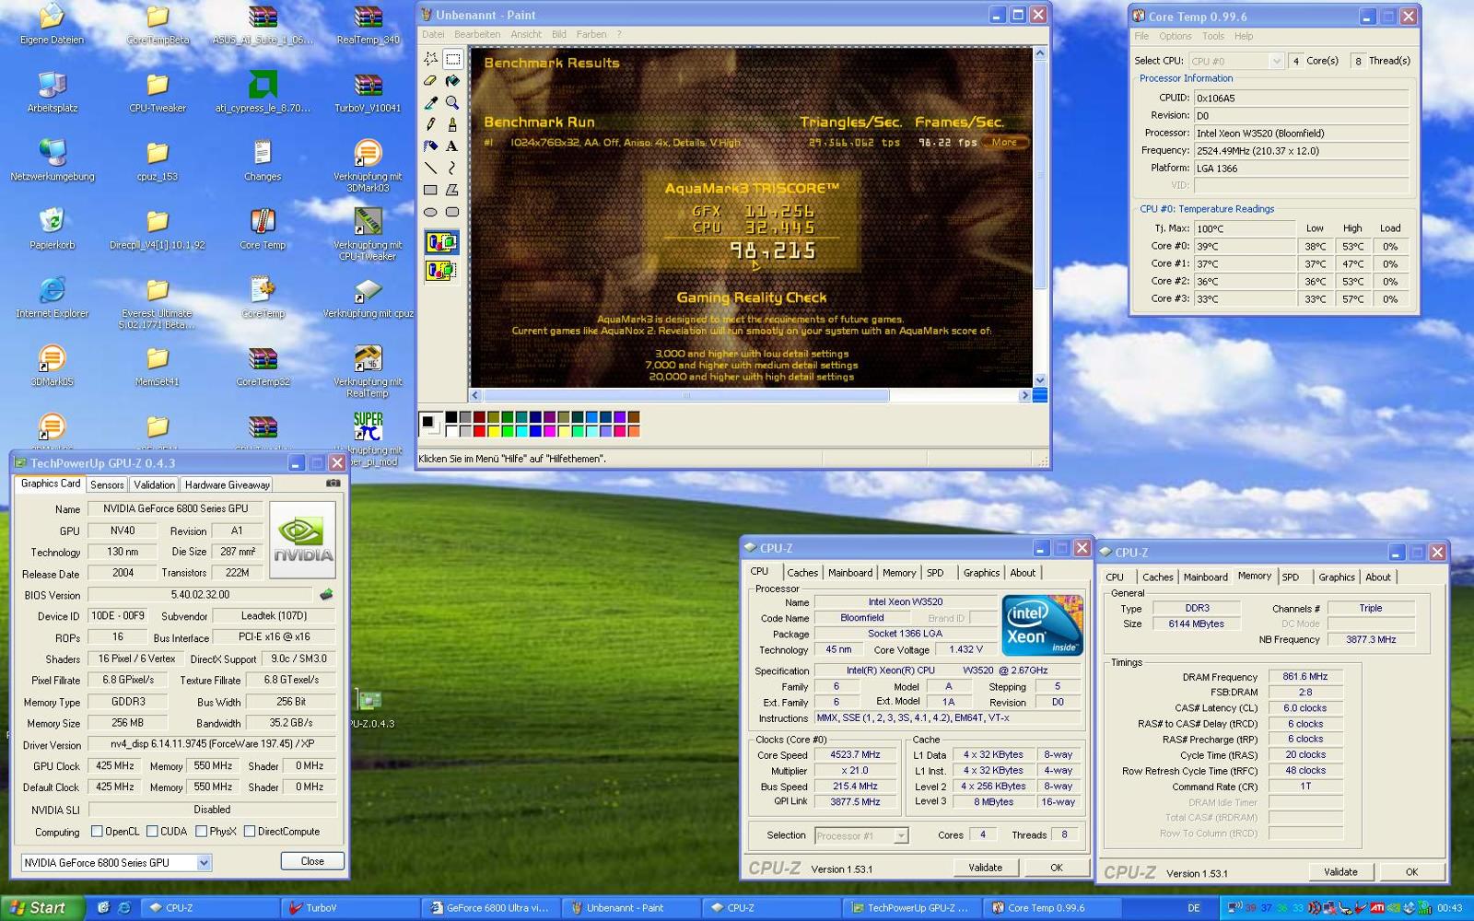
Task: Pick the Eraser tool in Paint
Action: [x=430, y=81]
